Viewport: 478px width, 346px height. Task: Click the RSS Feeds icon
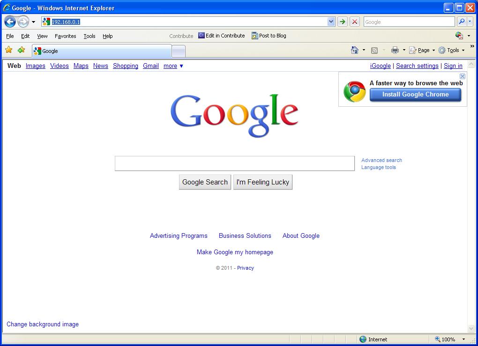coord(374,50)
